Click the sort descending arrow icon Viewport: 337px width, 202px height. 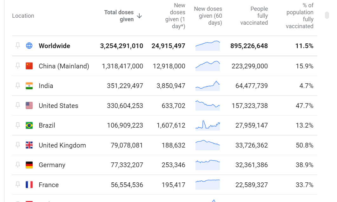point(139,16)
